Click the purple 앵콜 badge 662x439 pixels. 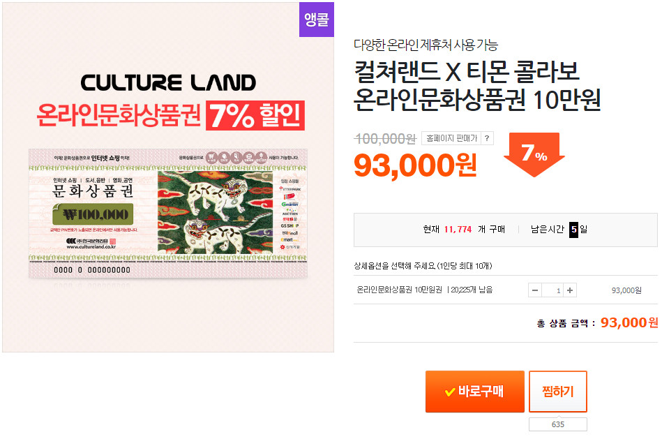(317, 20)
